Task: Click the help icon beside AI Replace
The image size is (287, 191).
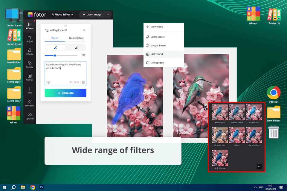Action: tap(66, 30)
